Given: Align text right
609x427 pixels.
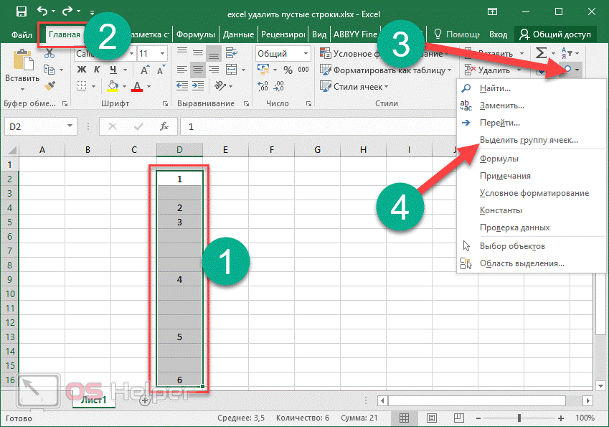Looking at the screenshot, I should [x=214, y=70].
